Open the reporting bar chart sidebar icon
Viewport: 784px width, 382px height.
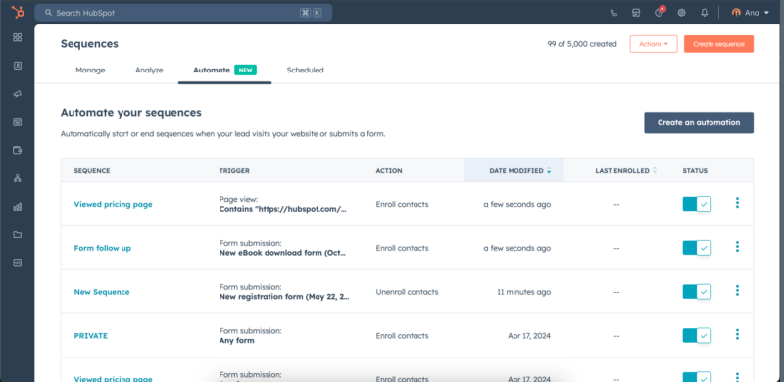[x=18, y=207]
